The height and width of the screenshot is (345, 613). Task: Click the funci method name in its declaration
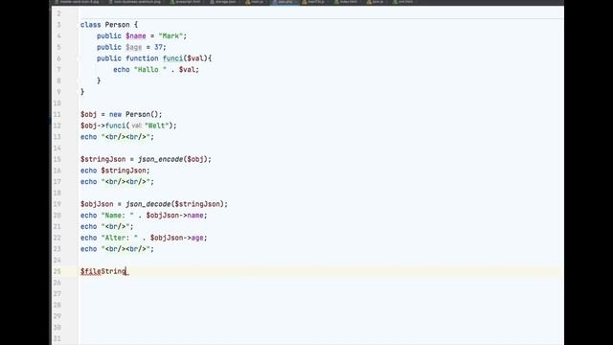tap(172, 58)
